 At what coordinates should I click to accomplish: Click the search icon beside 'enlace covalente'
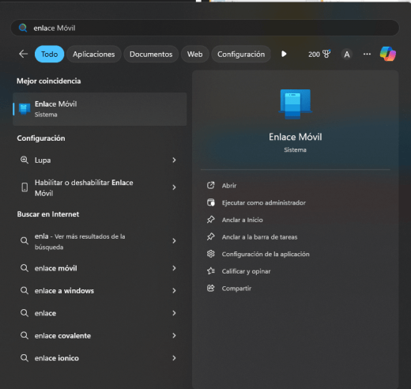[25, 335]
